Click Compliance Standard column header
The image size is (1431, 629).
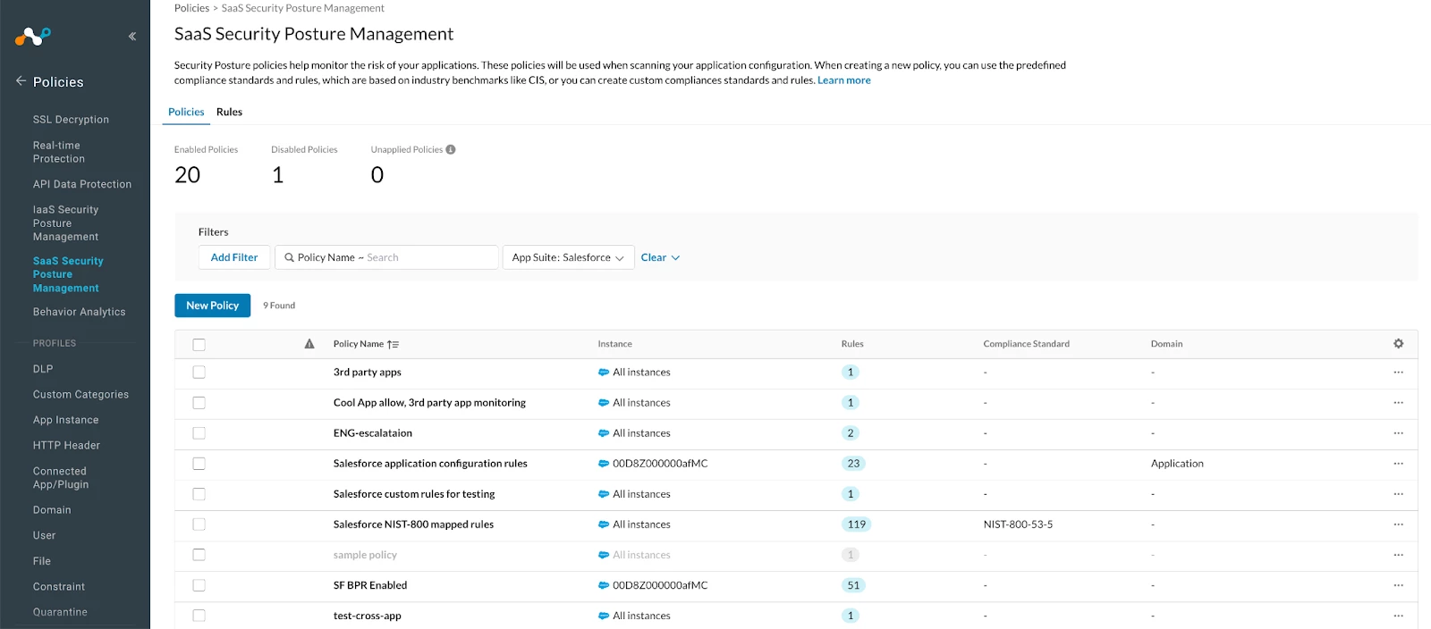point(1026,344)
